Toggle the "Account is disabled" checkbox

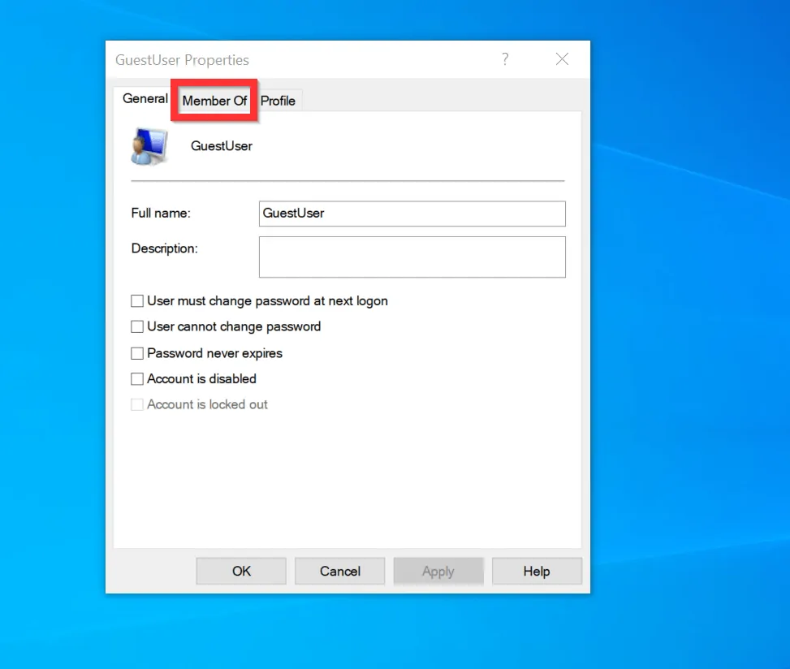(x=137, y=378)
